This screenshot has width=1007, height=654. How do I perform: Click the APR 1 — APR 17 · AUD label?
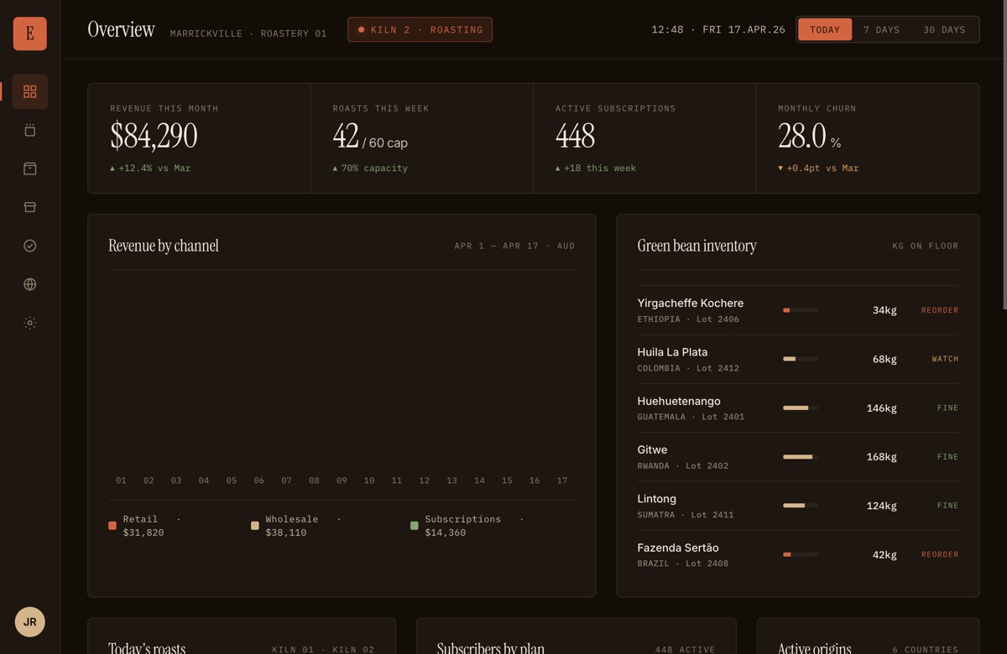click(514, 246)
